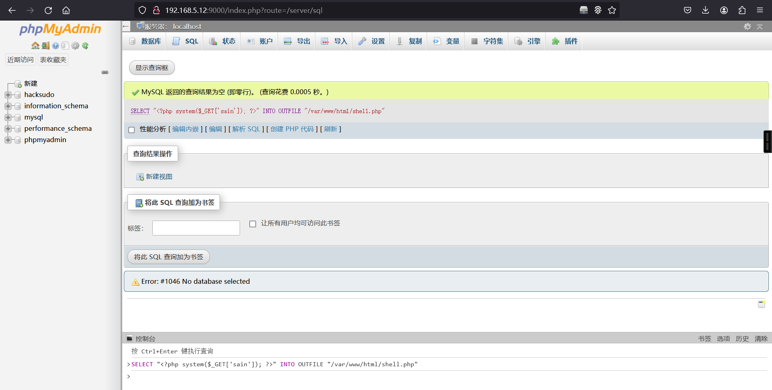The width and height of the screenshot is (772, 390).
Task: Open the 引擎 engines tab
Action: tap(527, 41)
